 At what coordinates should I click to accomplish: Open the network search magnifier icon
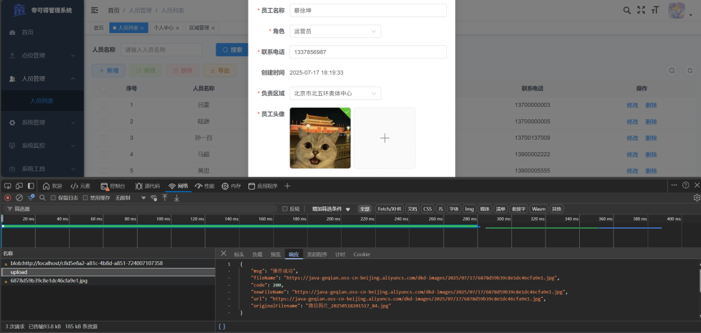tap(42, 198)
